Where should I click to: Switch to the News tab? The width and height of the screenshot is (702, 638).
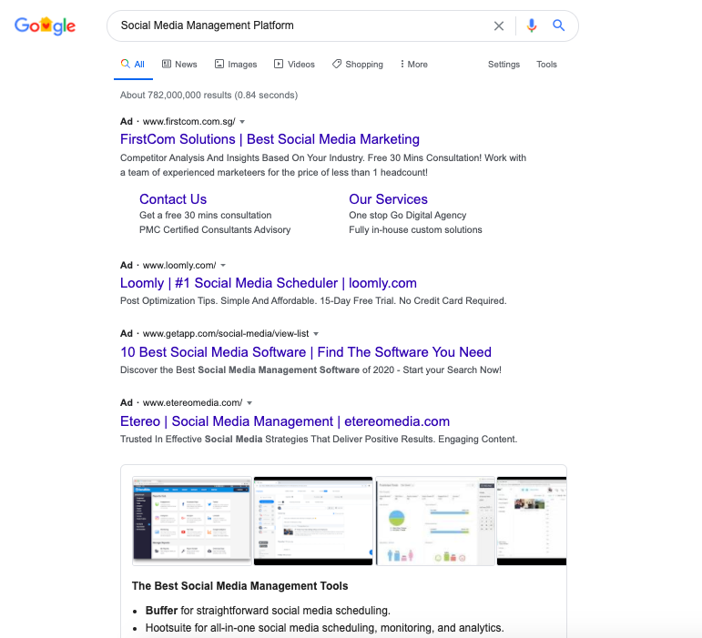[x=179, y=64]
